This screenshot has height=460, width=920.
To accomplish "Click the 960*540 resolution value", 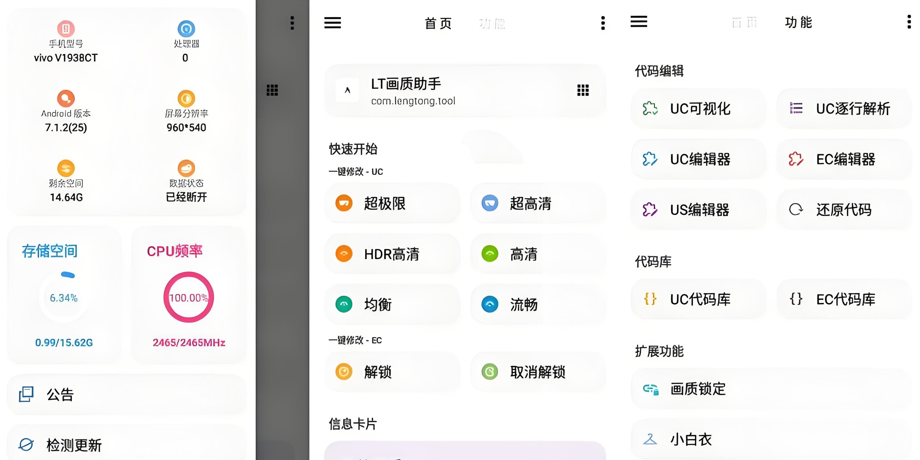I will pos(186,127).
